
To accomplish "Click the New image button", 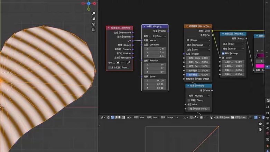I will 223,117.
